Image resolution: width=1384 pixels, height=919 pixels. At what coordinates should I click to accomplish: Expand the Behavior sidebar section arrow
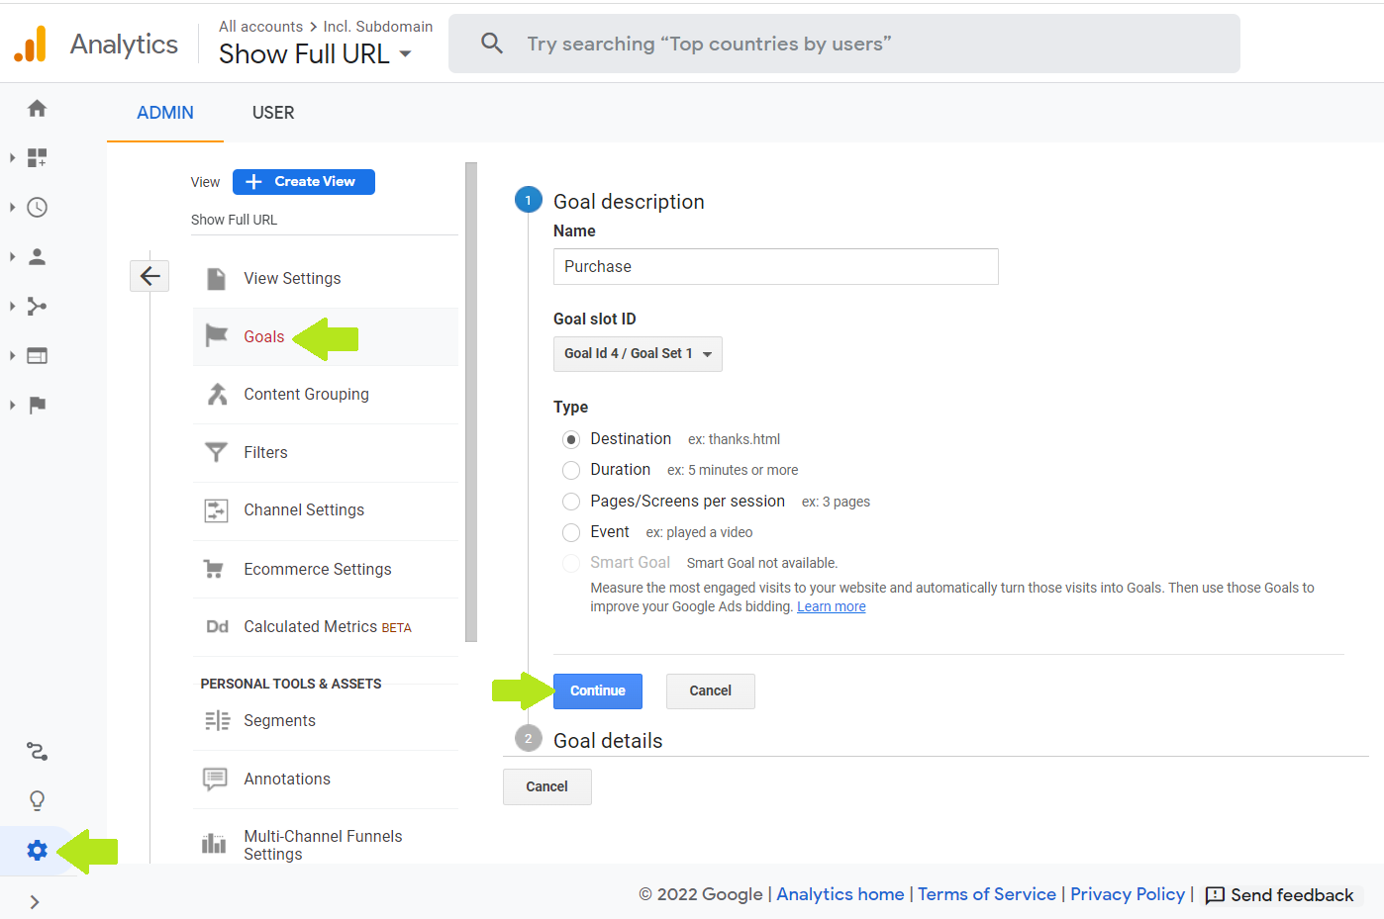[x=12, y=355]
